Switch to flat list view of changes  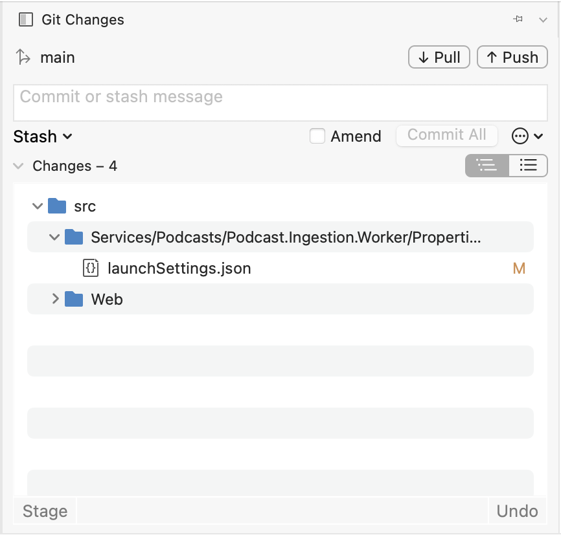[528, 166]
